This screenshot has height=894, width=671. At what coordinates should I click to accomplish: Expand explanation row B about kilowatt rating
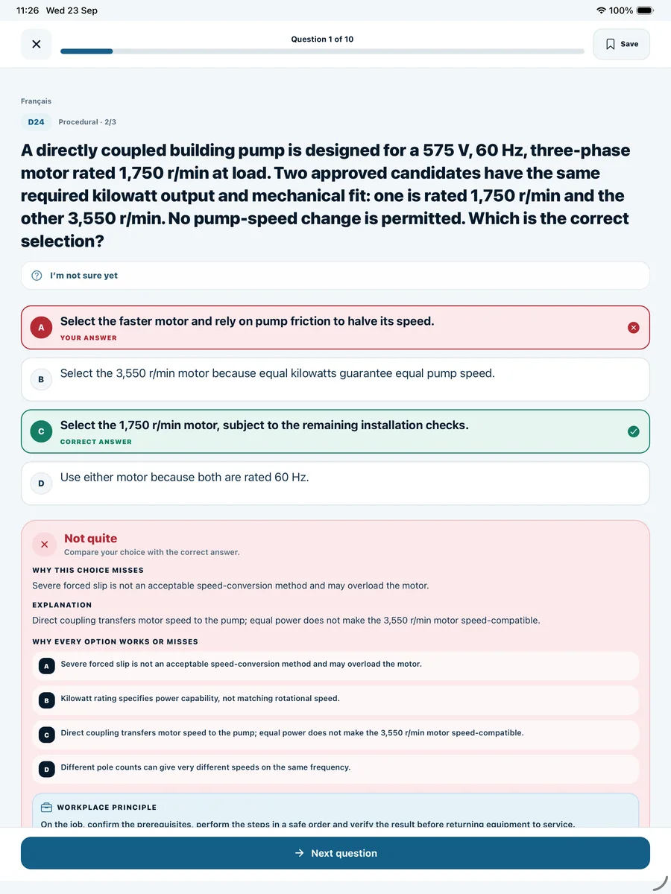pyautogui.click(x=335, y=700)
